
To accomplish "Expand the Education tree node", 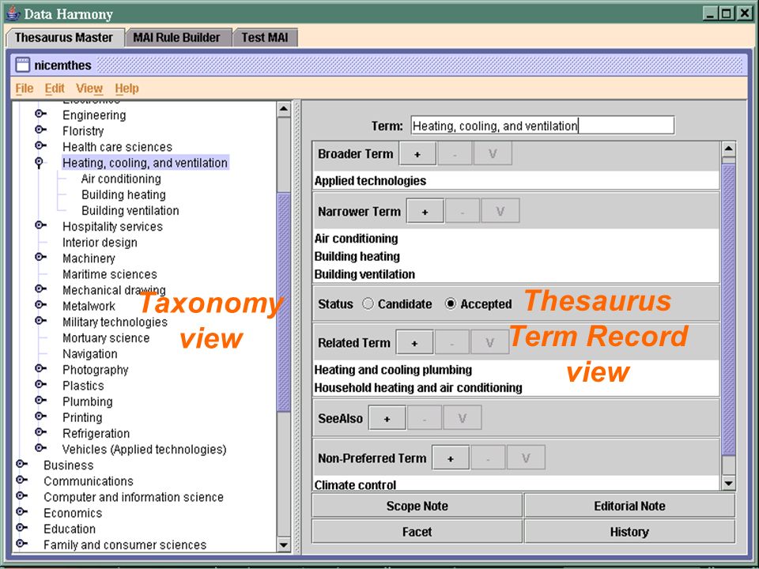I will click(x=21, y=527).
